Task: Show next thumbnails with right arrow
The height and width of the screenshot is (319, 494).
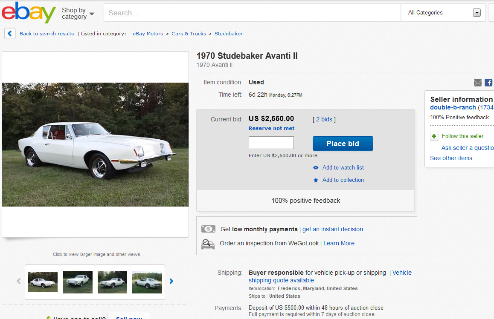Action: [x=171, y=281]
